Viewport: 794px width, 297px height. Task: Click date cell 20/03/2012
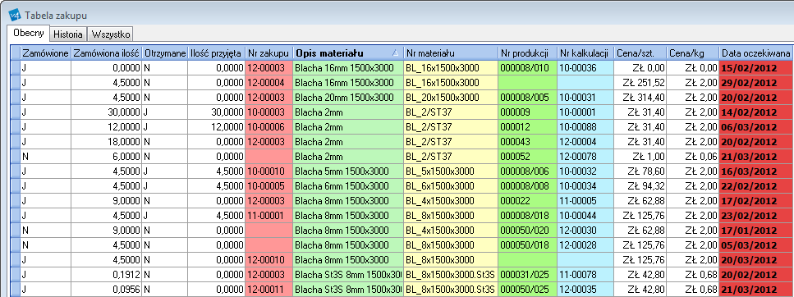[x=756, y=259]
